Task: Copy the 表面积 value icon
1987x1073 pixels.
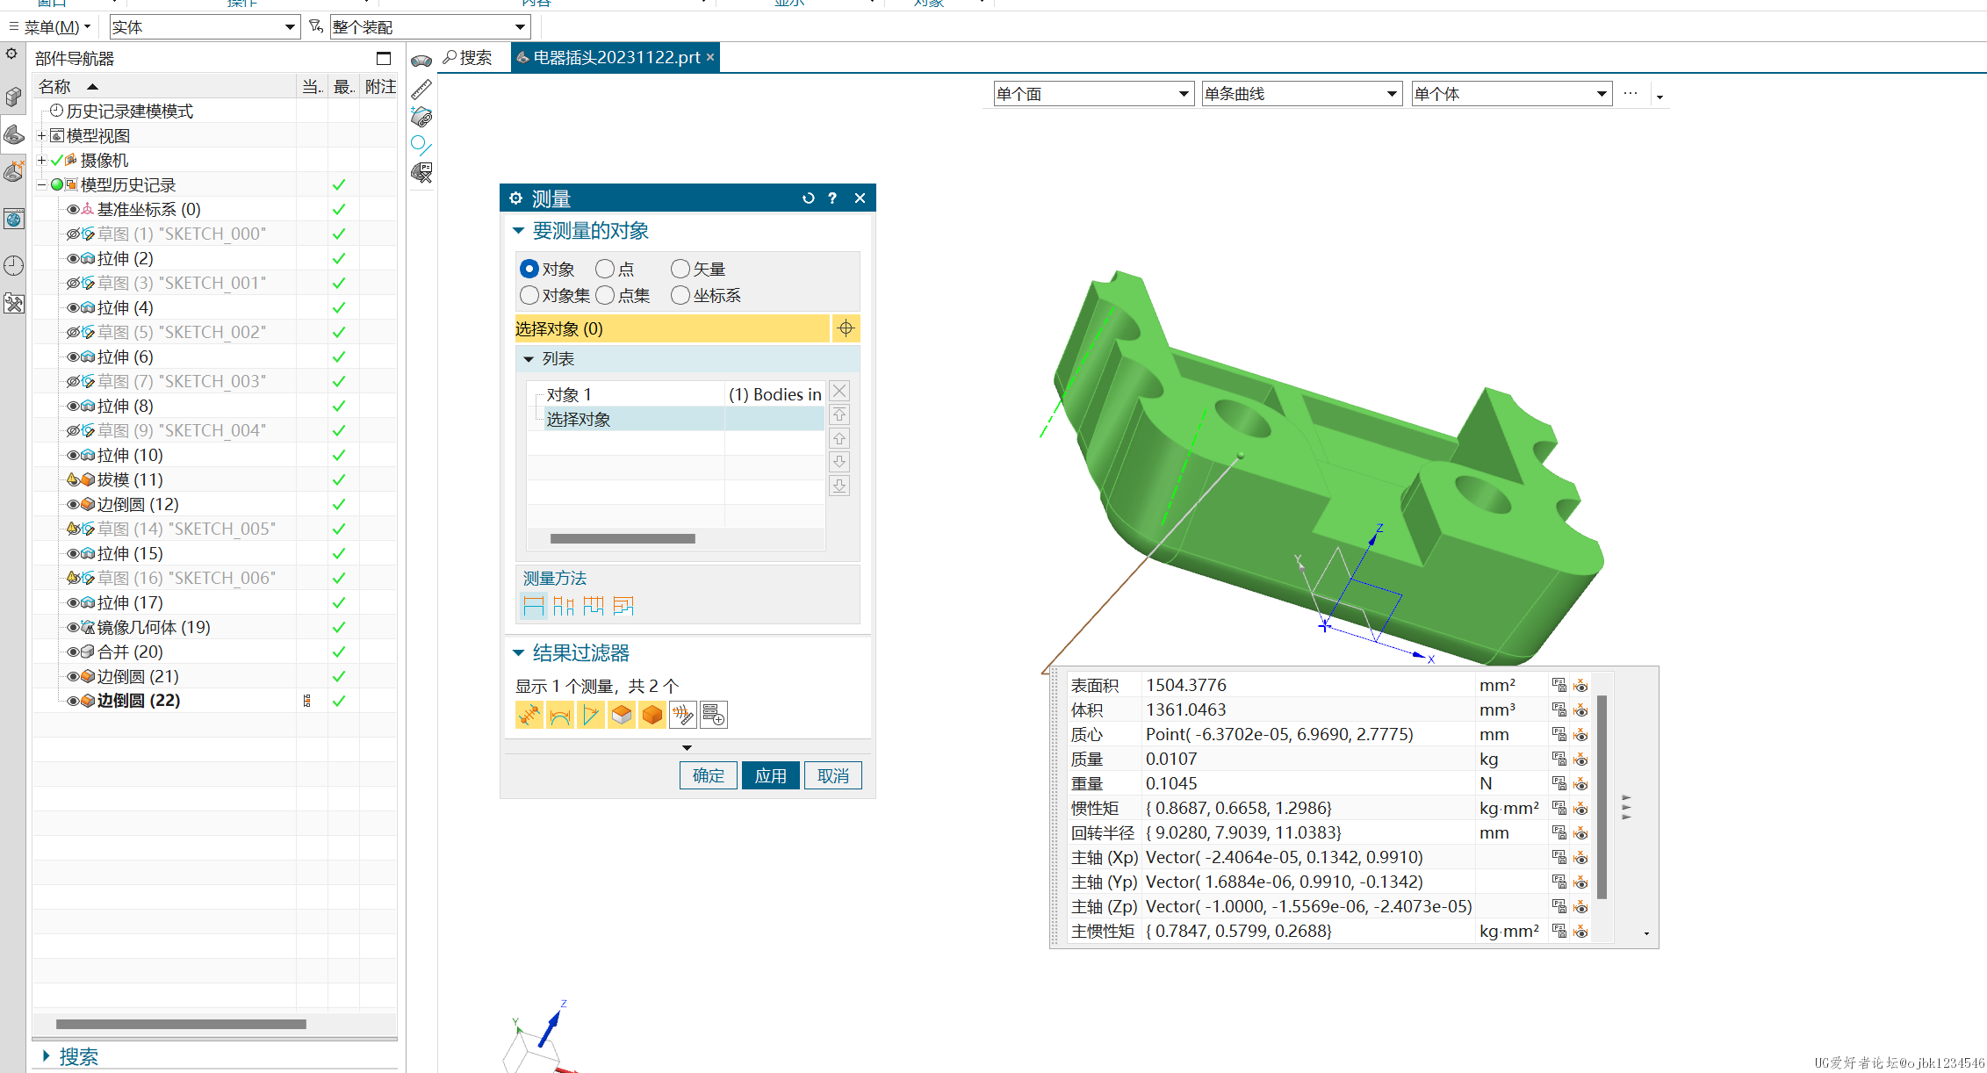Action: [1559, 685]
